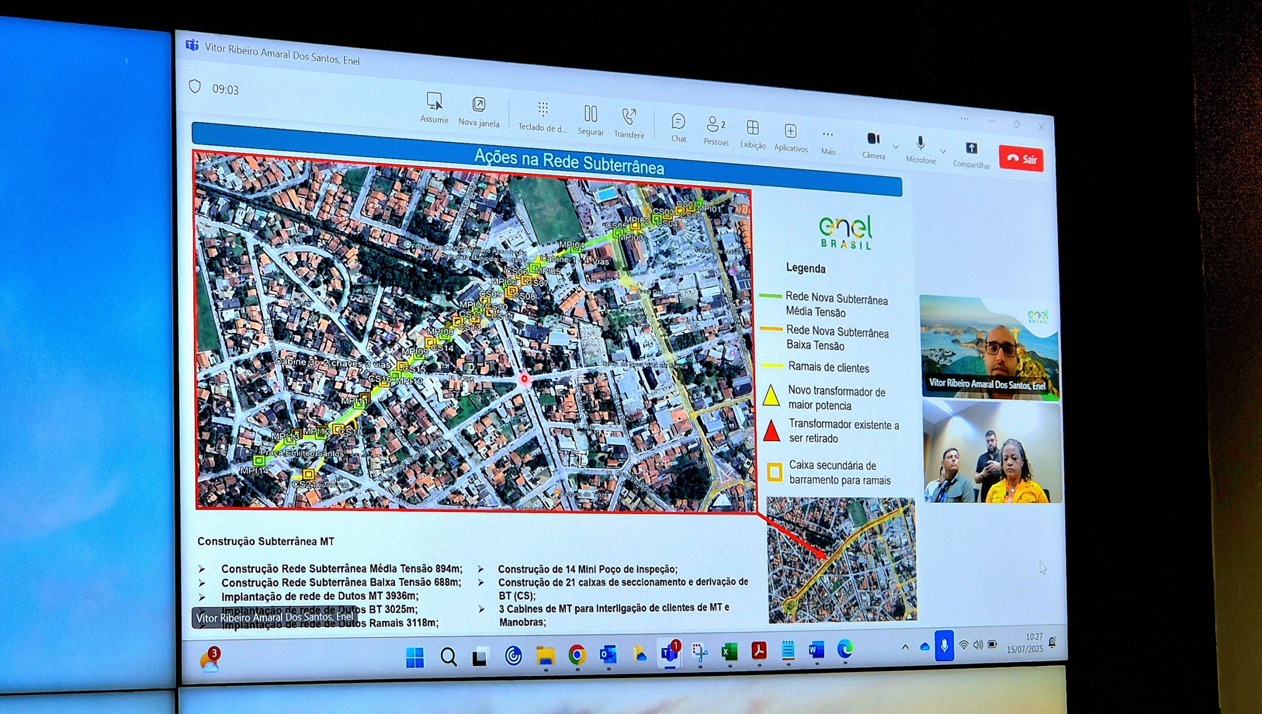Leave the meeting with Sair

tap(1021, 159)
